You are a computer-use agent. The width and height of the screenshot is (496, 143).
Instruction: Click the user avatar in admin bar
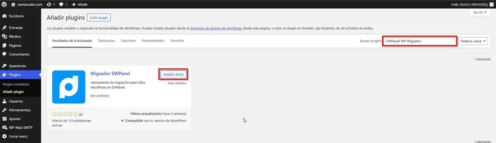click(491, 4)
